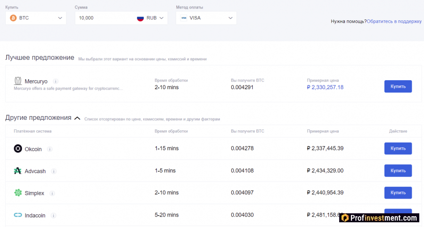424x227 pixels.
Task: Click the Simplex provider name
Action: pos(34,193)
